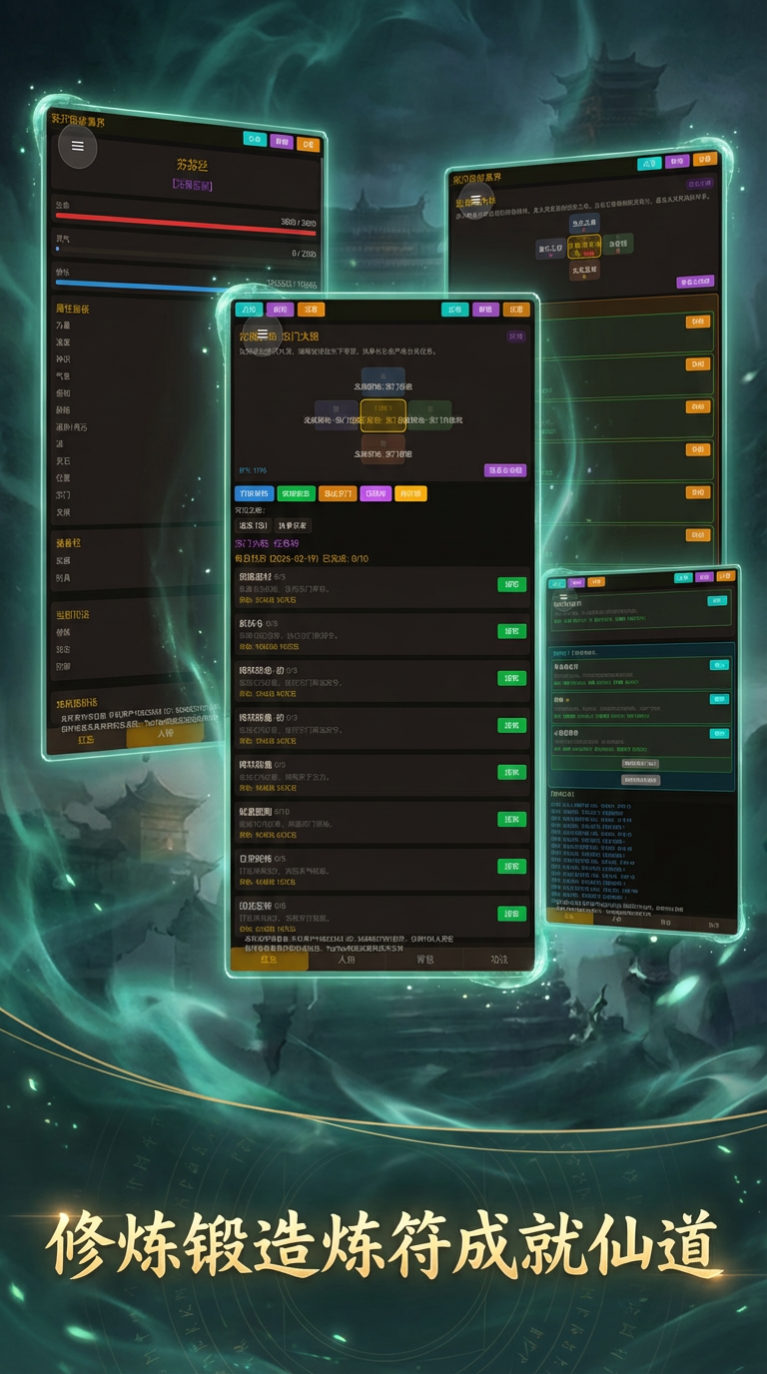Switch to the highlighted yellow bottom tab on center phone

[x=270, y=960]
